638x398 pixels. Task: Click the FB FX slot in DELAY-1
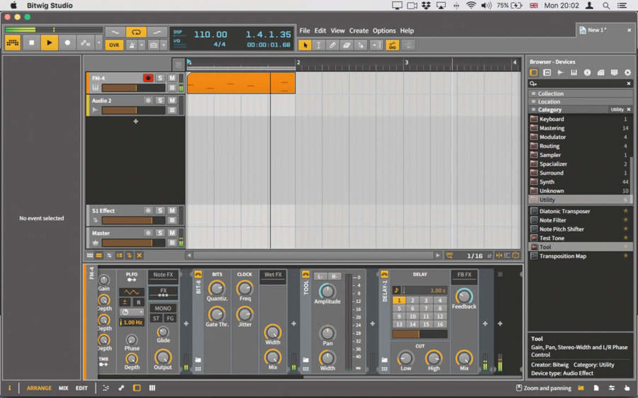point(464,274)
